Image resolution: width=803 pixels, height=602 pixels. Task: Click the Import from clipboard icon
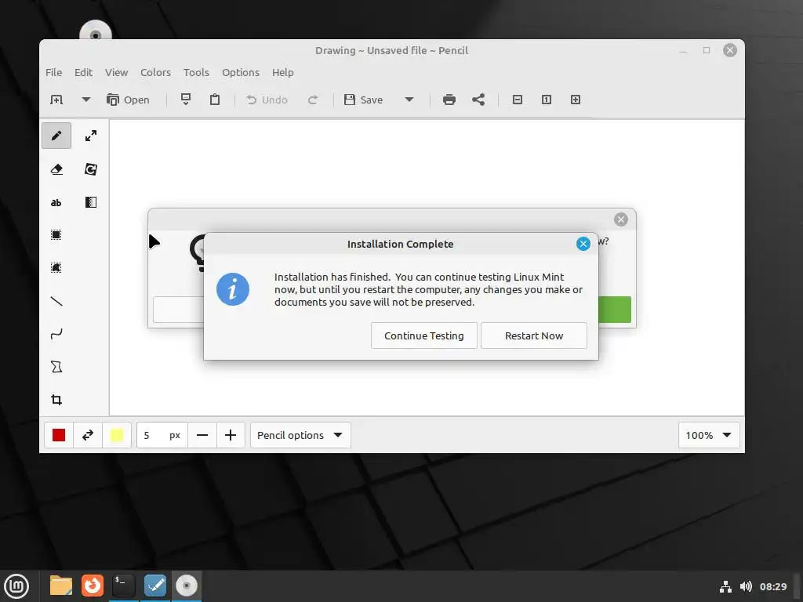click(186, 100)
